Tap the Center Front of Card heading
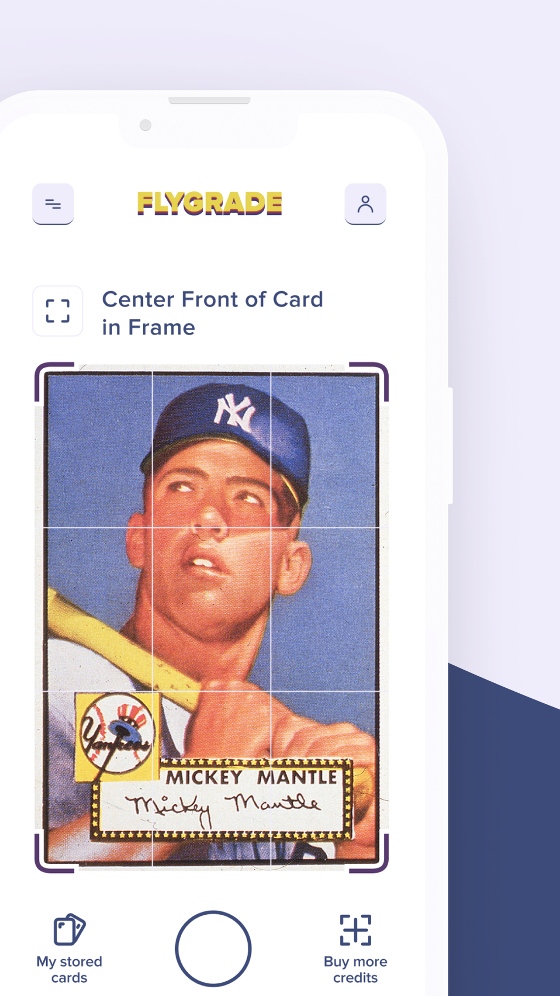The height and width of the screenshot is (996, 560). pos(212,313)
